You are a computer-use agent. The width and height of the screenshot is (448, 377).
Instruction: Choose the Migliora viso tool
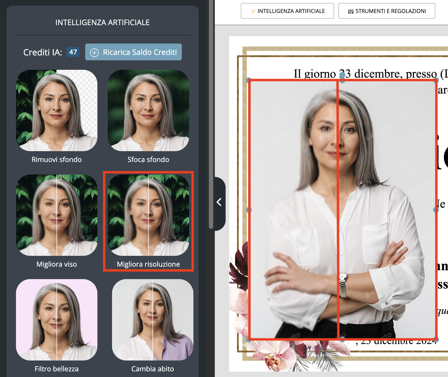[57, 215]
